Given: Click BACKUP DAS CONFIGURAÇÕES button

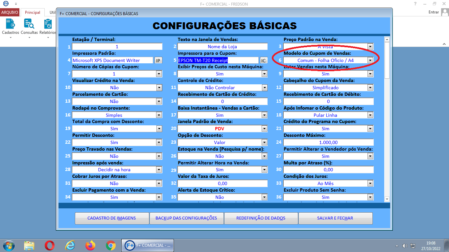Looking at the screenshot, I should (186, 218).
